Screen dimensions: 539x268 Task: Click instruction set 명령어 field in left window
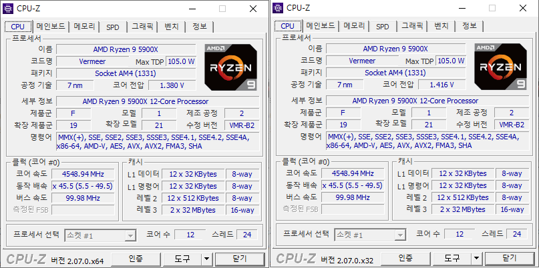[x=158, y=142]
